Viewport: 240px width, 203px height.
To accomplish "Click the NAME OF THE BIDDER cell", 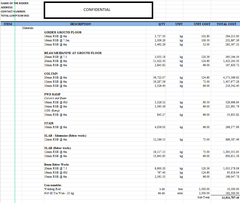I will click(x=15, y=3).
